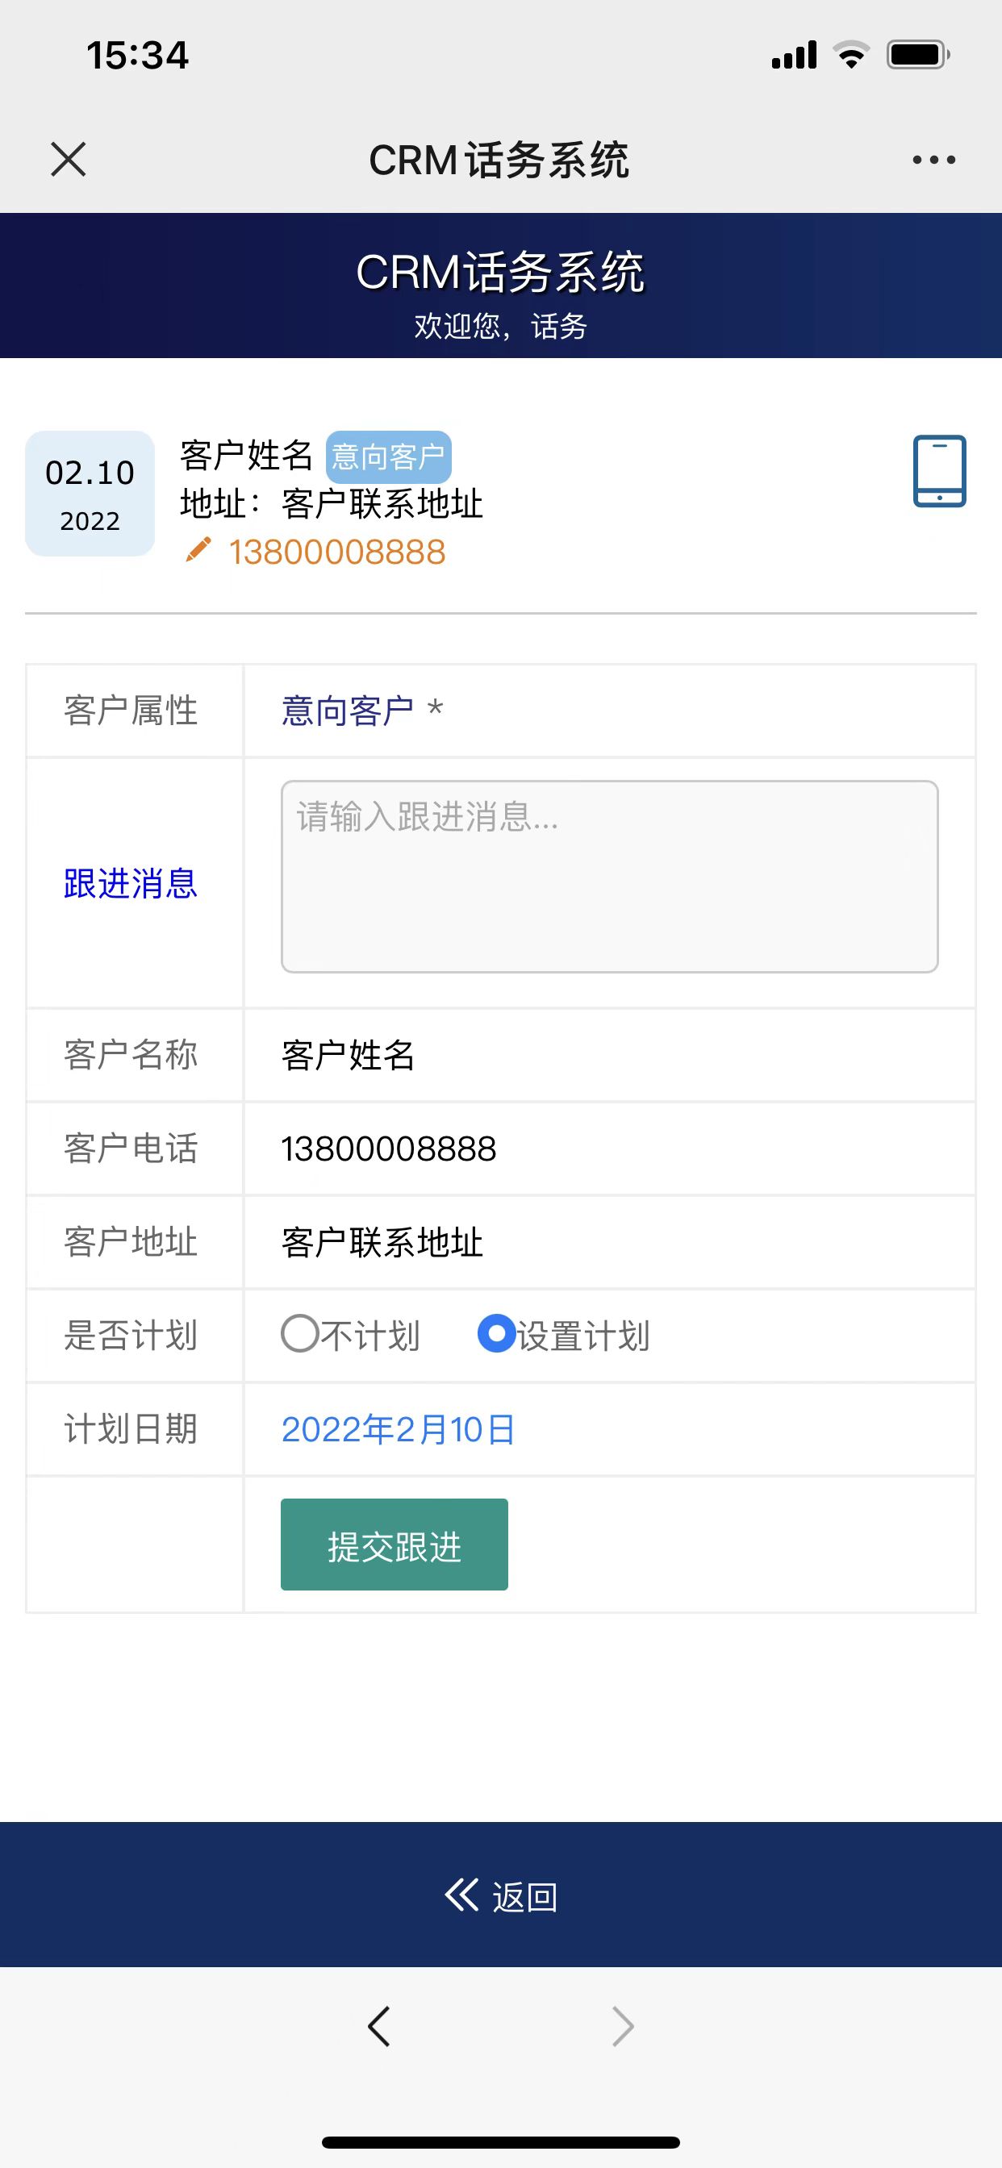1002x2168 pixels.
Task: Tap the browser back arrow icon
Action: 379,2026
